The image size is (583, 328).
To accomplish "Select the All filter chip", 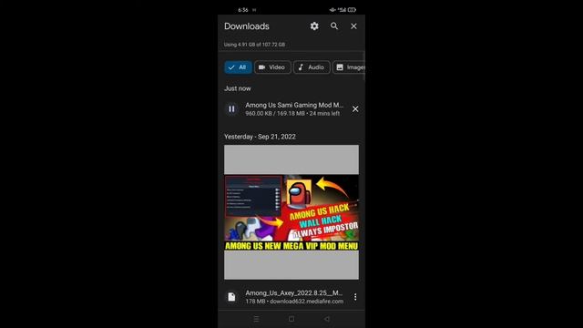I will 238,67.
